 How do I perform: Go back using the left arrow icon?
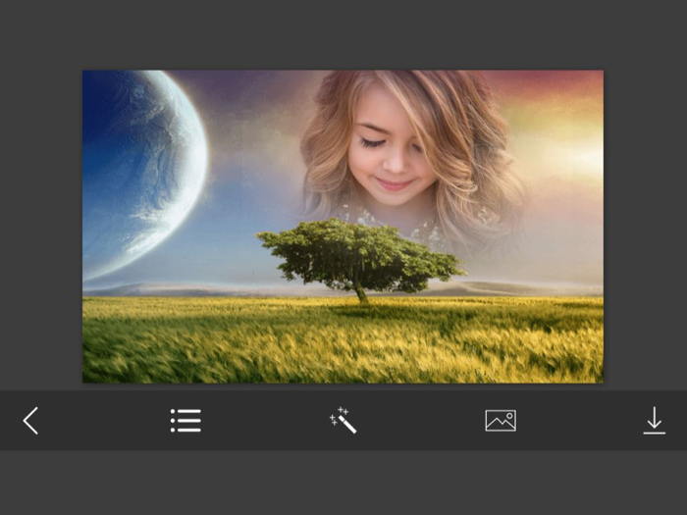(30, 421)
